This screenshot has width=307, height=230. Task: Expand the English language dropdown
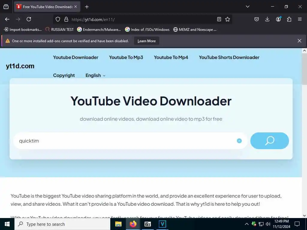[x=95, y=75]
